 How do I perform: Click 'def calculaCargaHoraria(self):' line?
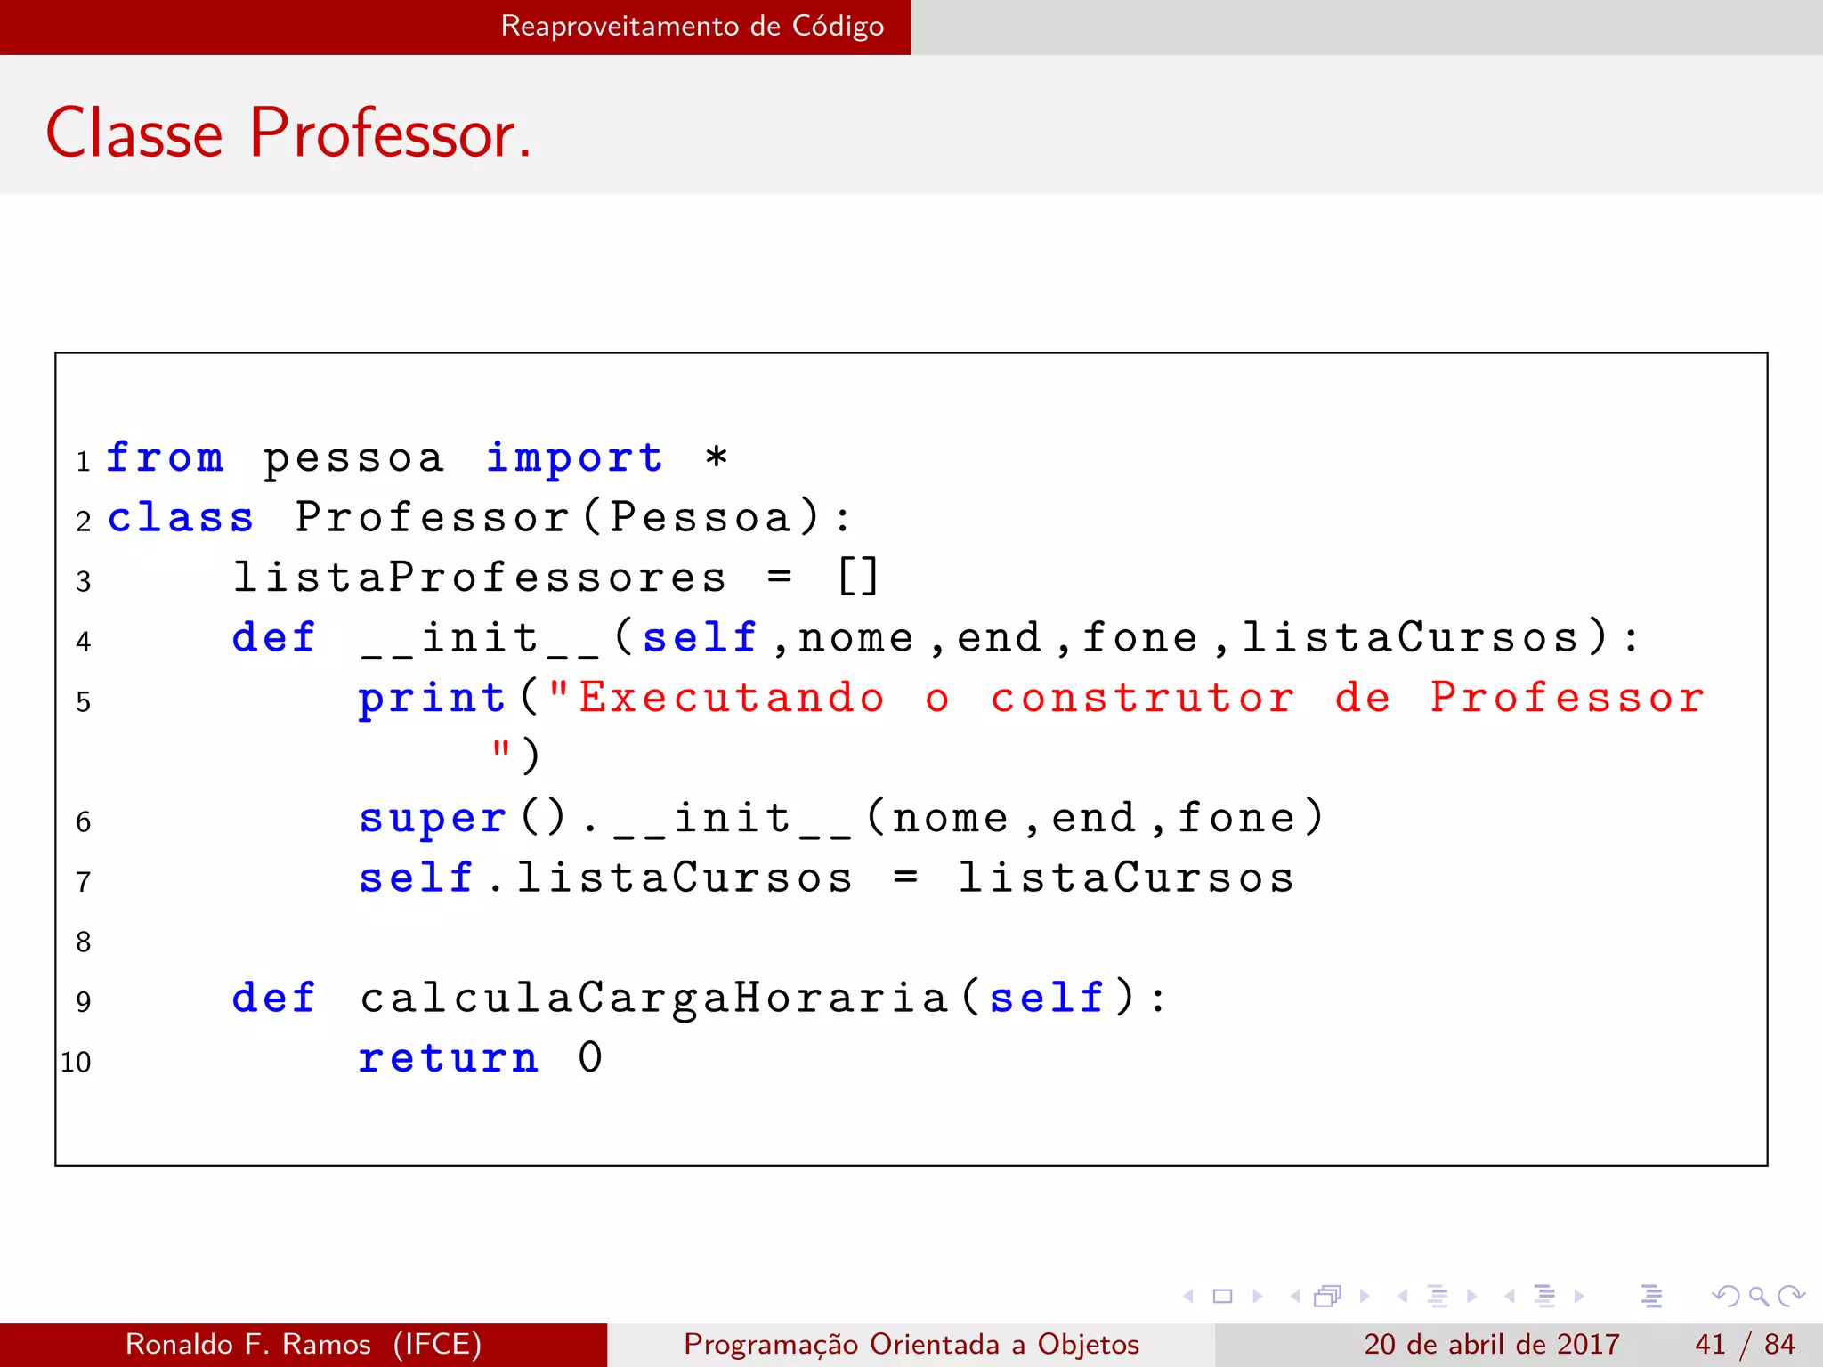[x=699, y=998]
